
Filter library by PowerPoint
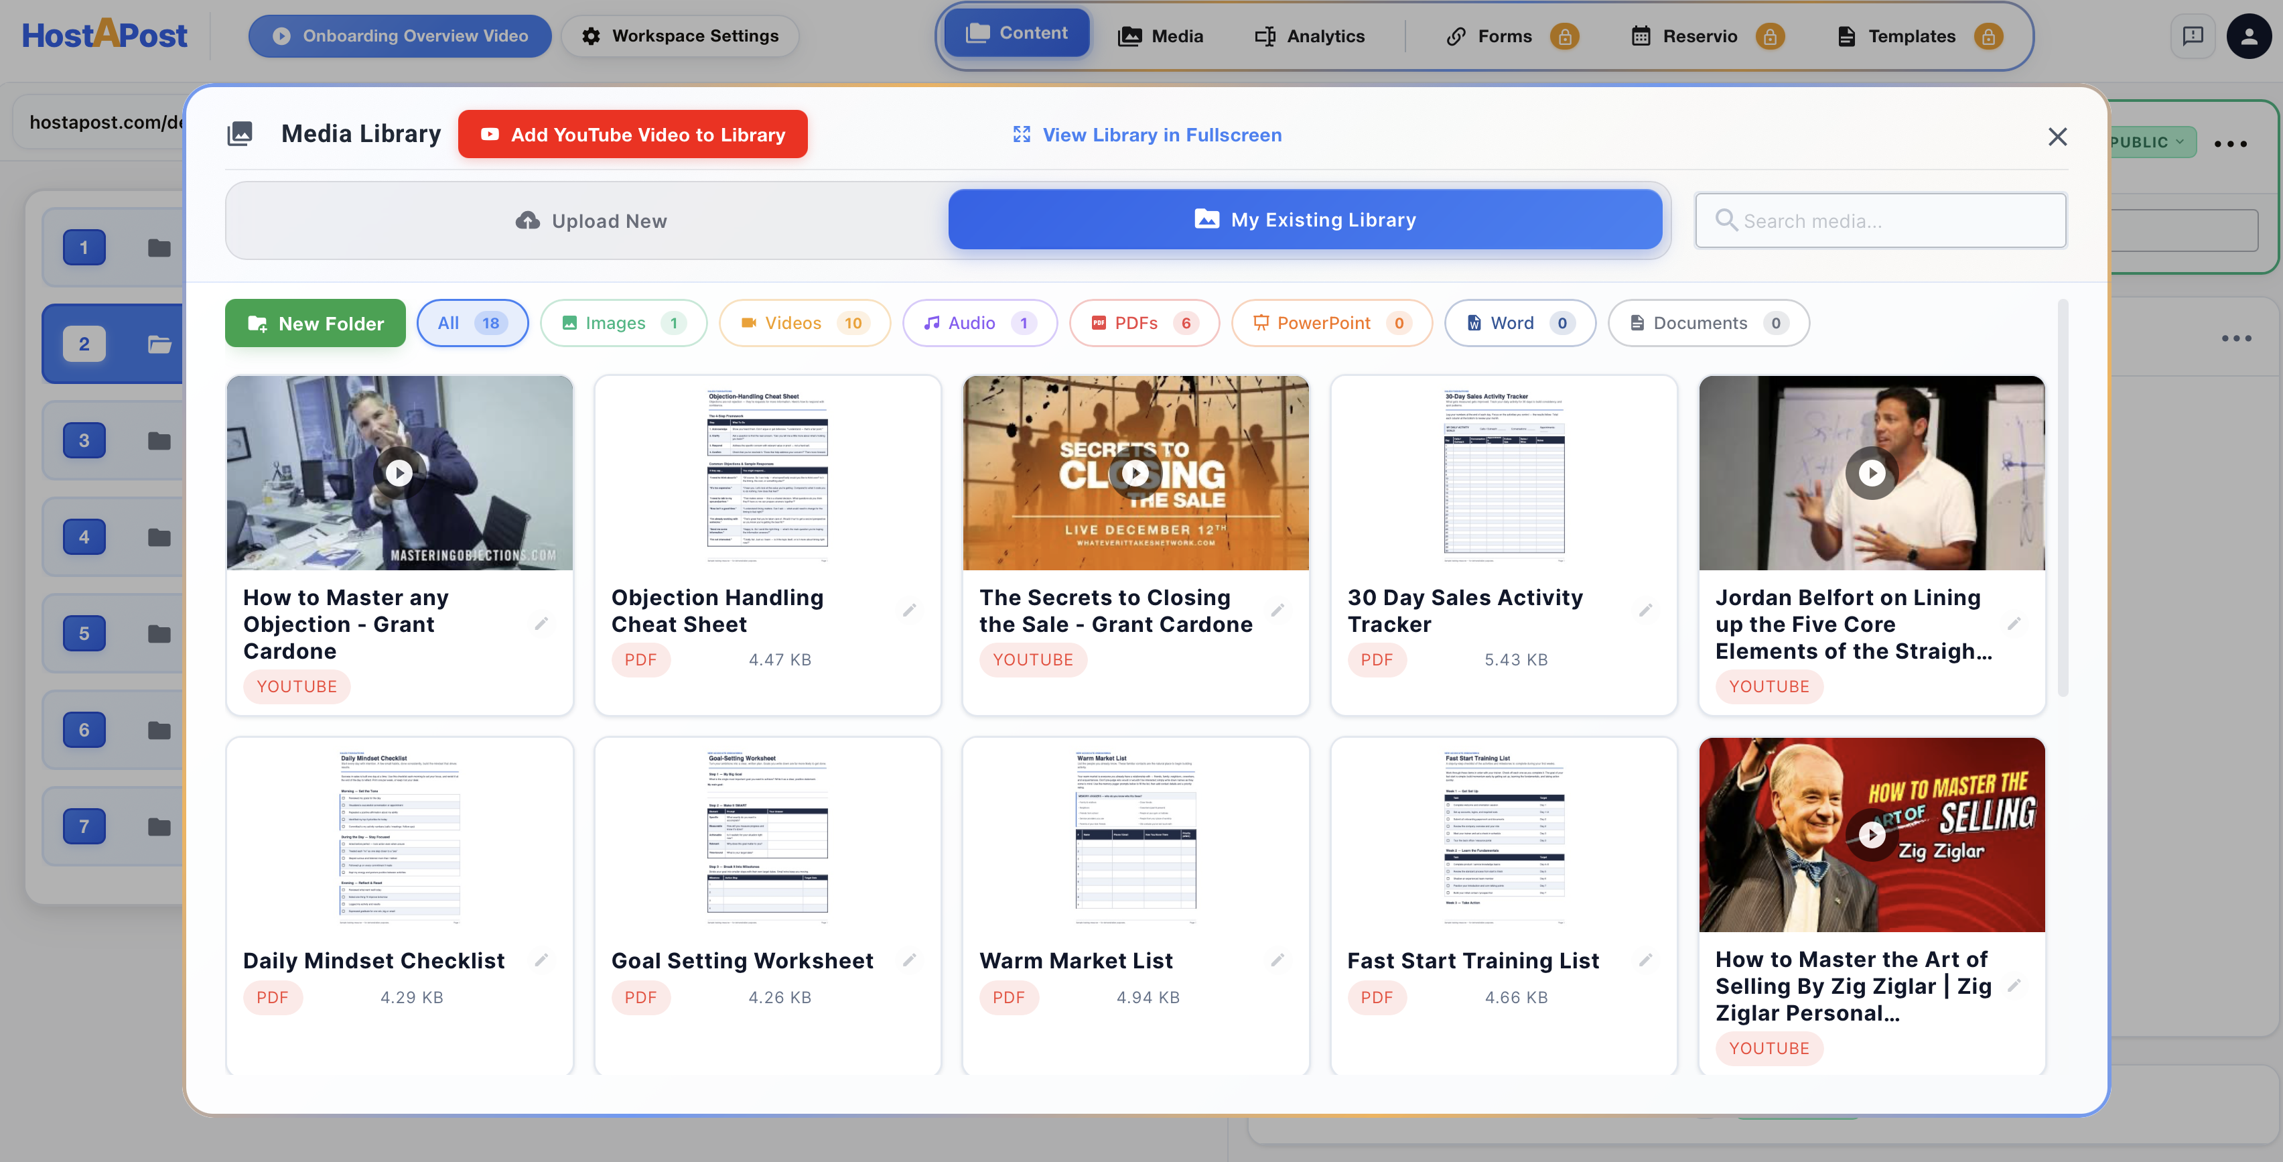1332,322
